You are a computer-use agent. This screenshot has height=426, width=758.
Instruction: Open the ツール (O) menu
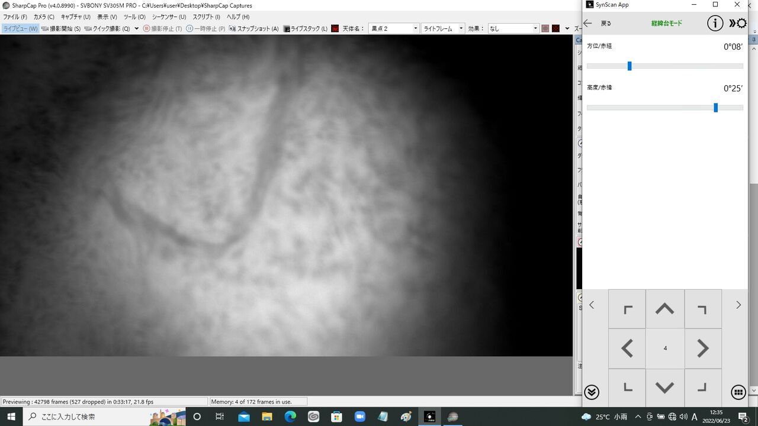(x=134, y=17)
